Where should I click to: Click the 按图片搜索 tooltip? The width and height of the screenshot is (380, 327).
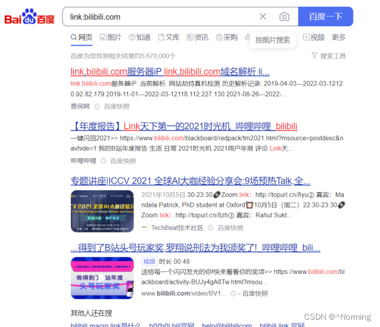[x=272, y=40]
